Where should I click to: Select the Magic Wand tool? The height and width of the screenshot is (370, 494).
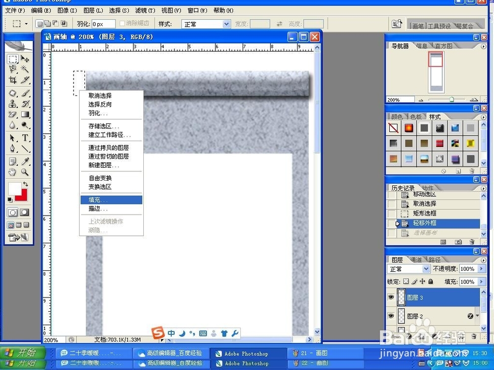[25, 69]
